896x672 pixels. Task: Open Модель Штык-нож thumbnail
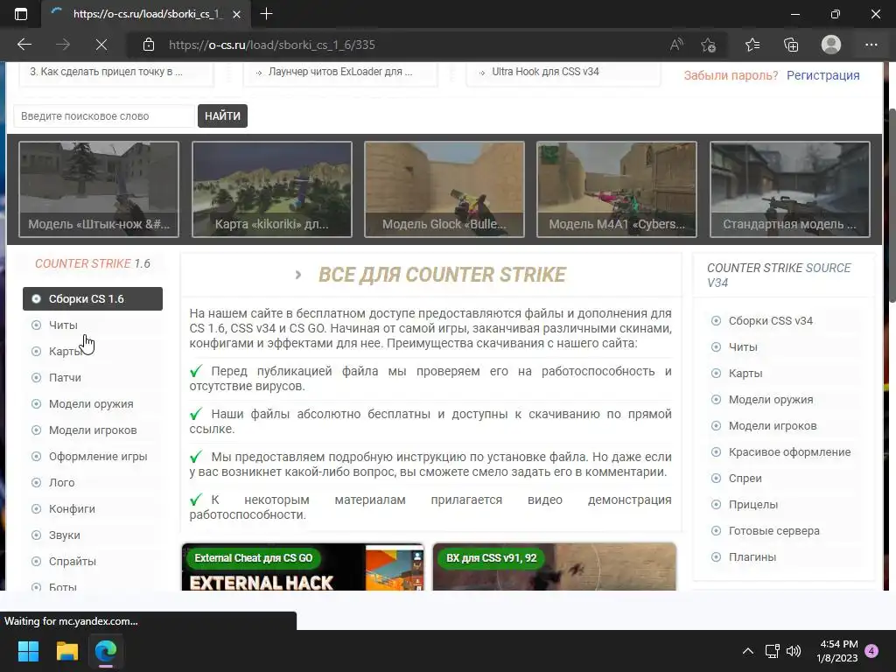pos(99,189)
